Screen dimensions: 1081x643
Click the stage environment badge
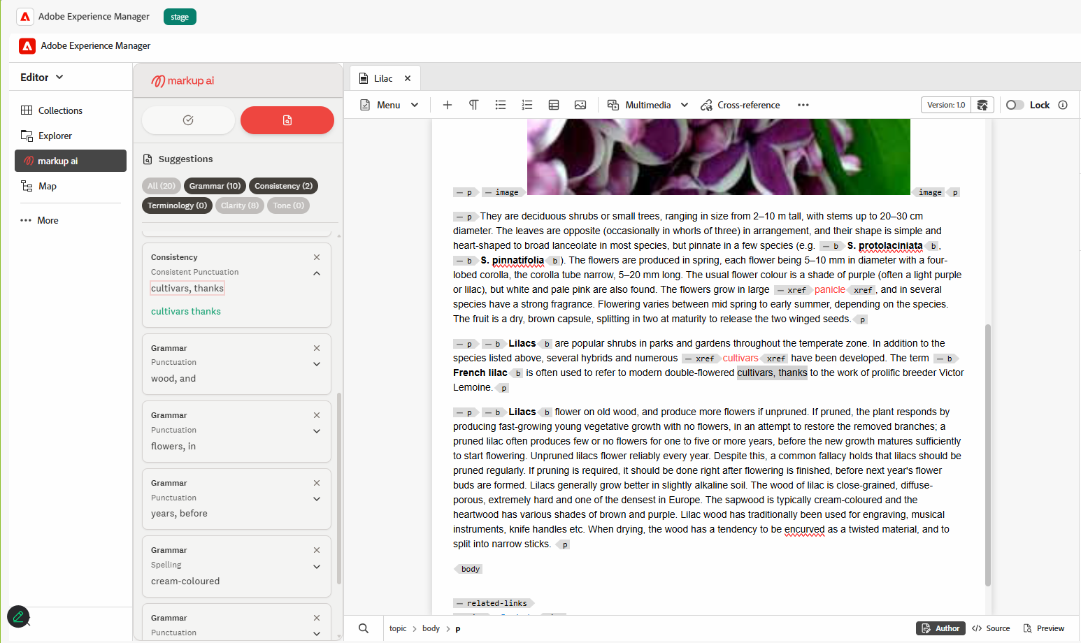[x=180, y=17]
